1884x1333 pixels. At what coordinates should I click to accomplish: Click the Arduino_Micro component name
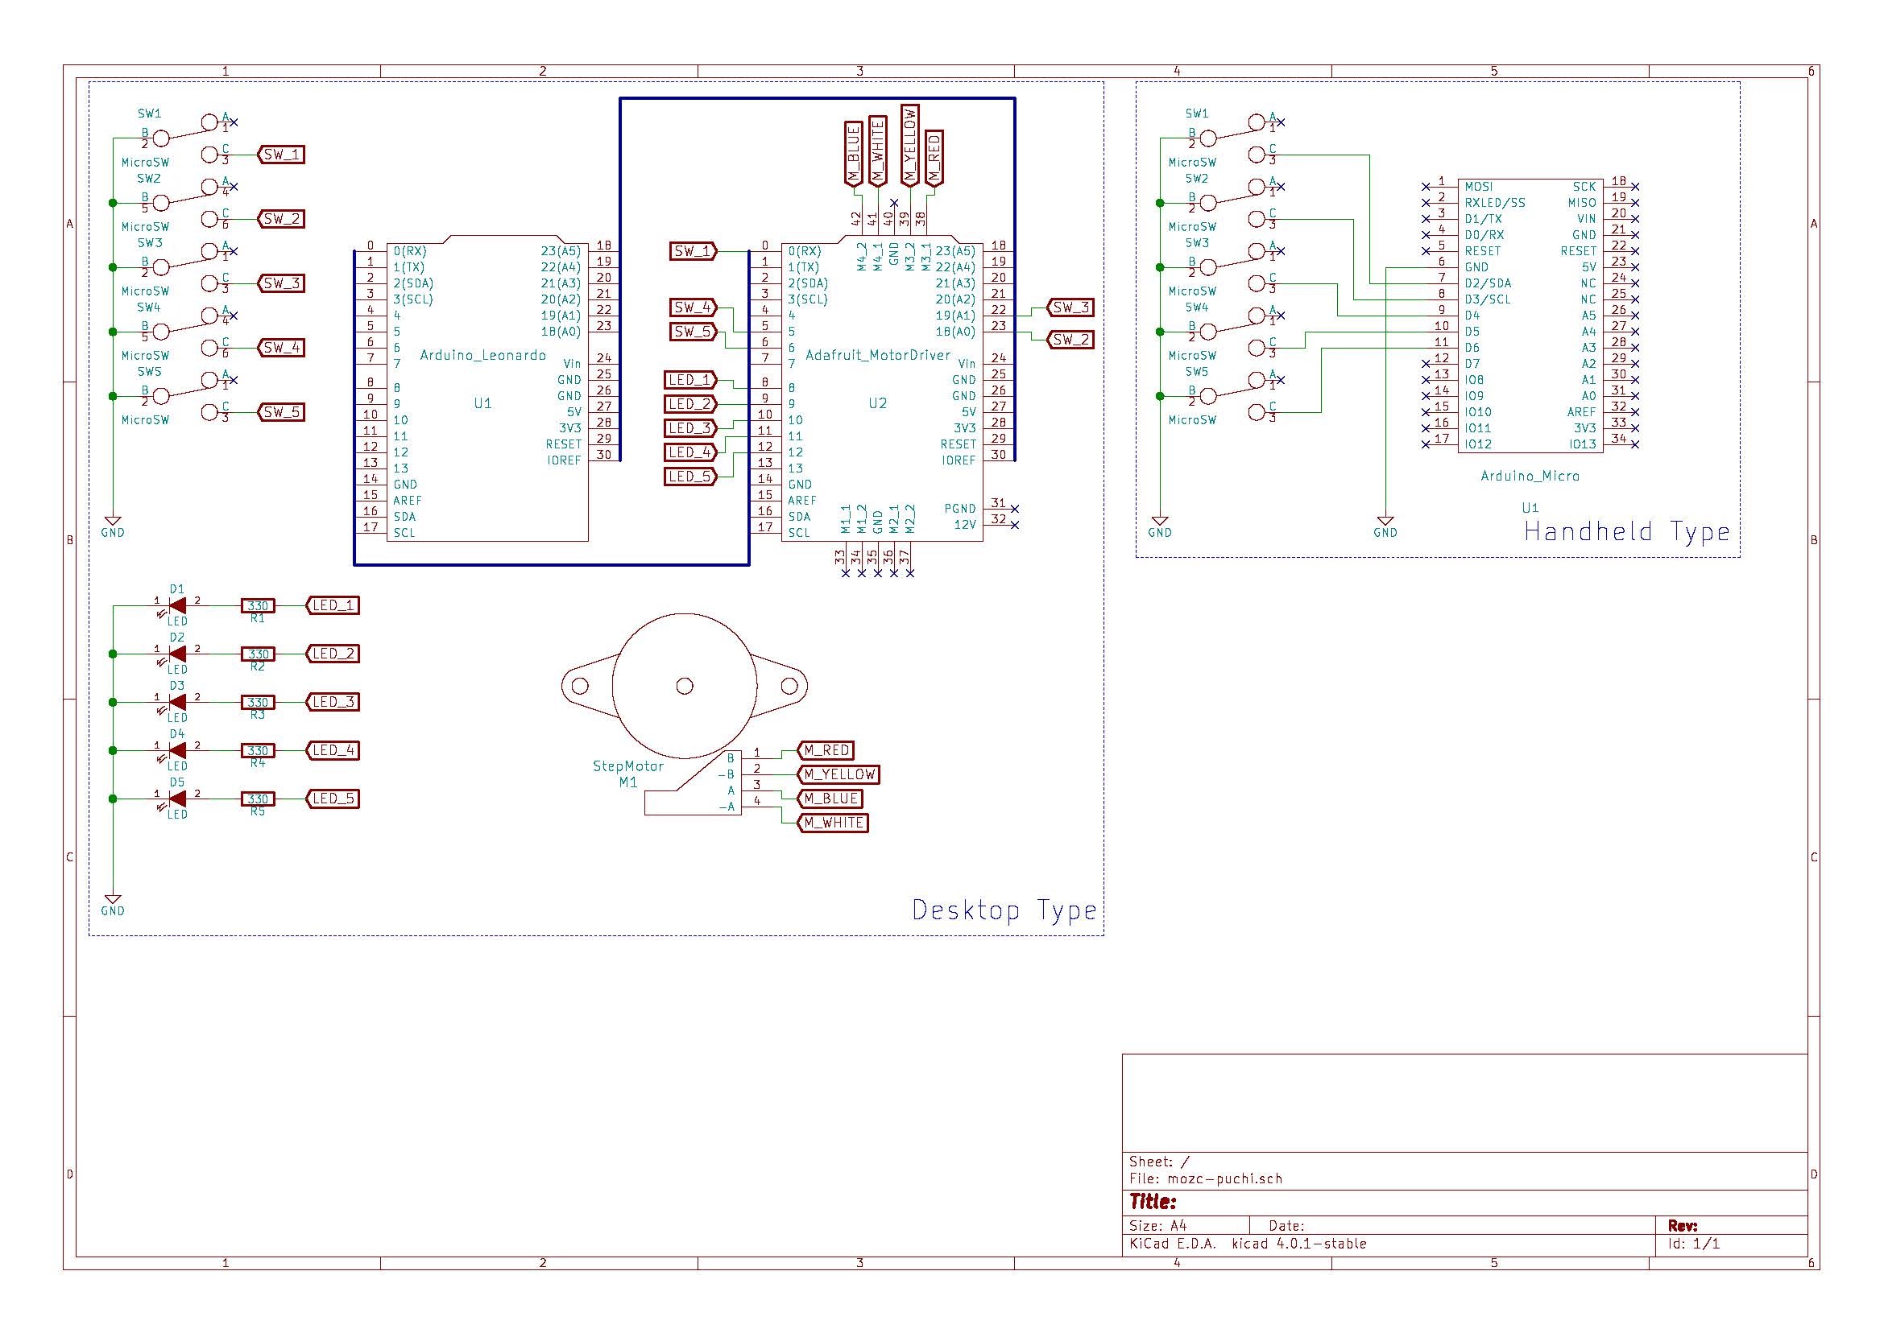point(1530,476)
